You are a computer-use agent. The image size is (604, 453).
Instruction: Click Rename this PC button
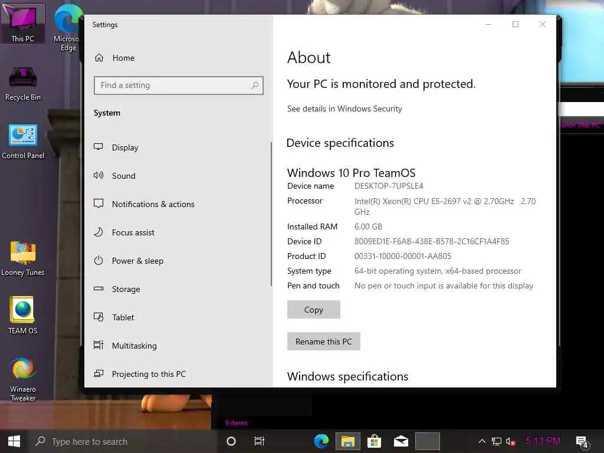(324, 342)
